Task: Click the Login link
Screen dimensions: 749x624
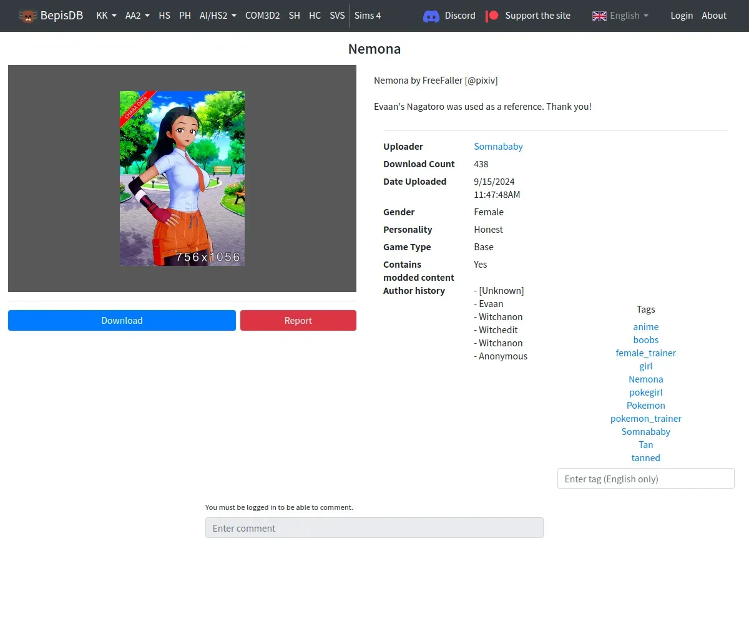Action: [x=682, y=16]
